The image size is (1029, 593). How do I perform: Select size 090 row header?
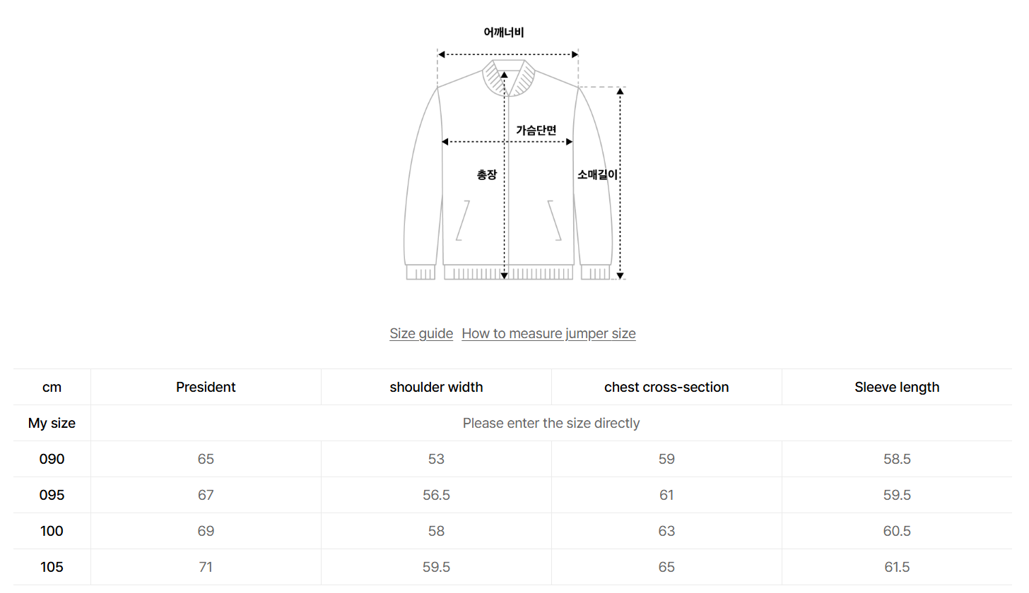coord(52,460)
